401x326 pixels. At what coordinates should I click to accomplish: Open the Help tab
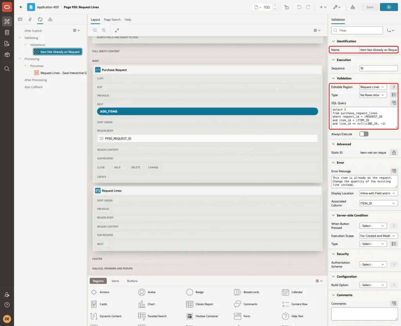pos(128,20)
